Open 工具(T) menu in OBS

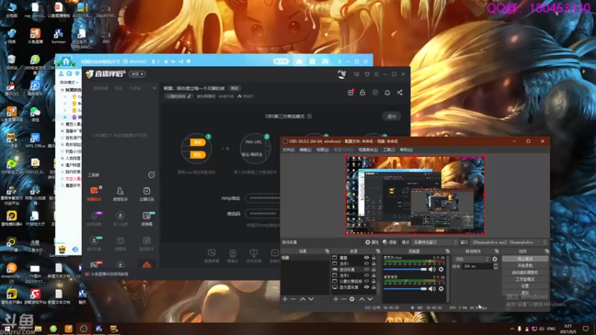pyautogui.click(x=389, y=150)
